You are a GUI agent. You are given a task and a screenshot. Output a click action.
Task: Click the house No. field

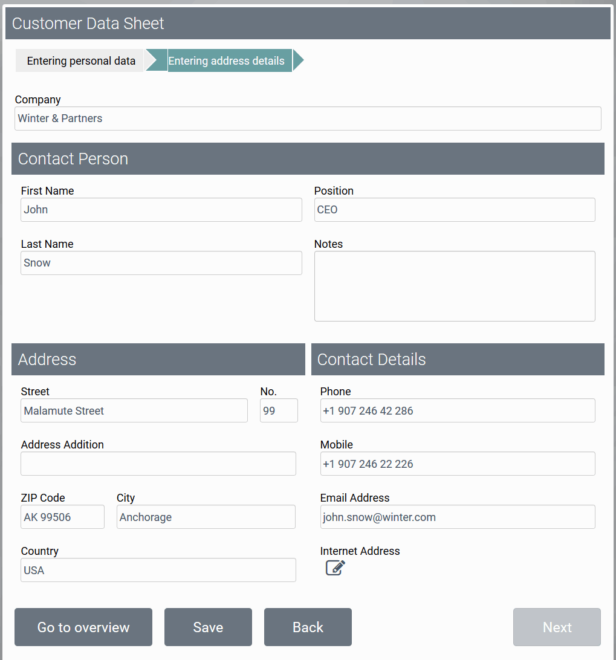pos(279,410)
